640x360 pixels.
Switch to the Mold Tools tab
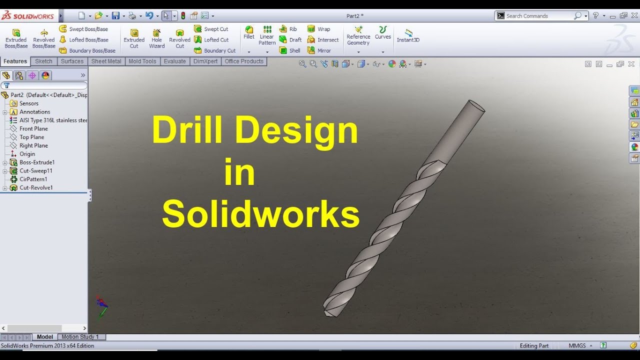pyautogui.click(x=142, y=61)
